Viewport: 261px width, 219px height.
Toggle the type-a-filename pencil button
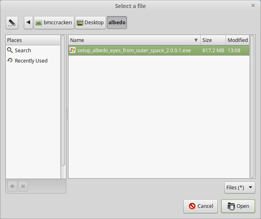pos(12,23)
